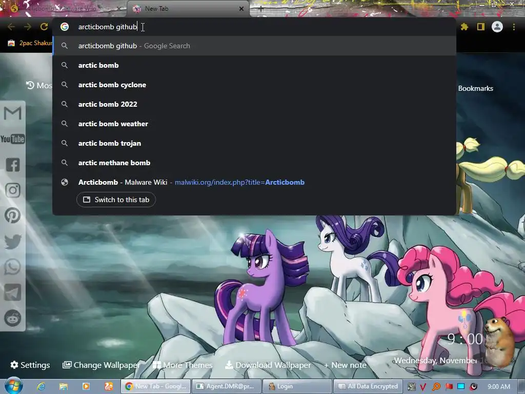Click the 'Switch to this tab' button
525x394 pixels.
pyautogui.click(x=116, y=200)
